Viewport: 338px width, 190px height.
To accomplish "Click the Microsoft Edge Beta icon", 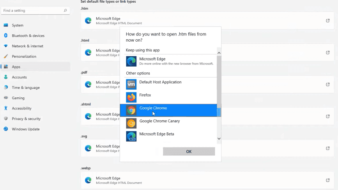I will pyautogui.click(x=131, y=136).
